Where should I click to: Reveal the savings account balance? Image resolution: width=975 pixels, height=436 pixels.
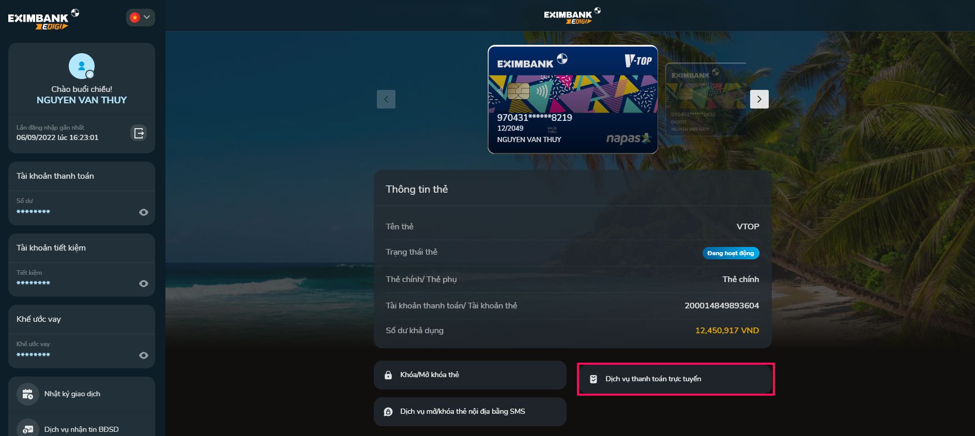point(144,284)
